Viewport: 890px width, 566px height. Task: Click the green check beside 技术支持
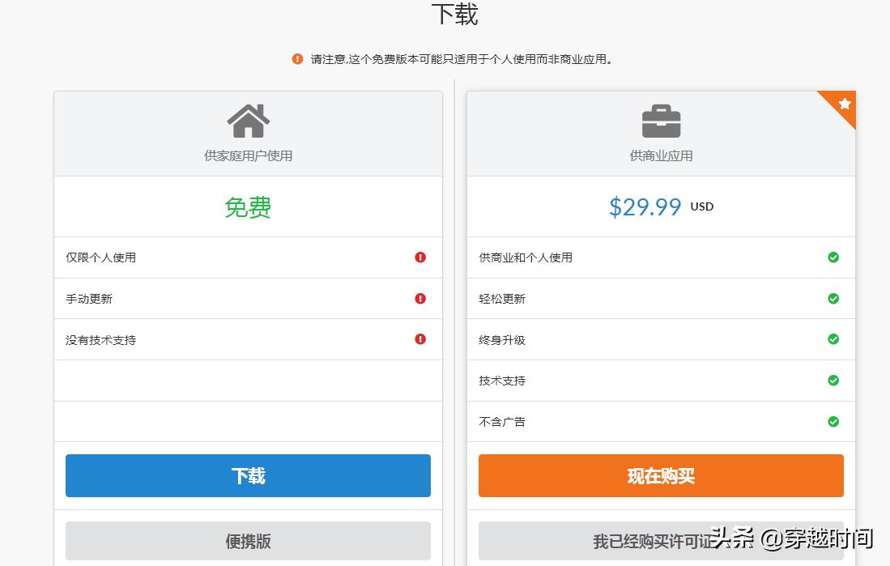pos(833,381)
